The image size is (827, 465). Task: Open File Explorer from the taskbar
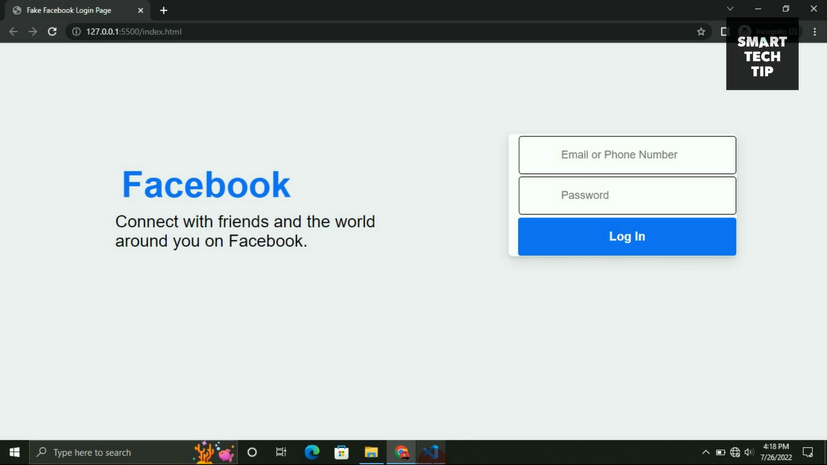click(371, 452)
